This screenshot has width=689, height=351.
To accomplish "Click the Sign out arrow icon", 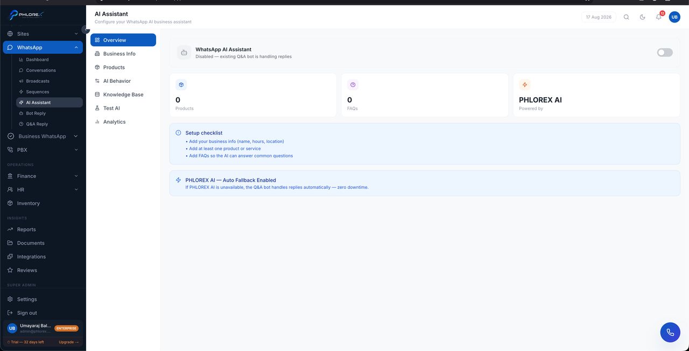I will pyautogui.click(x=10, y=313).
